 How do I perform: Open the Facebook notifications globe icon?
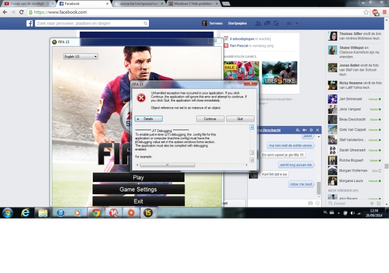pyautogui.click(x=276, y=23)
